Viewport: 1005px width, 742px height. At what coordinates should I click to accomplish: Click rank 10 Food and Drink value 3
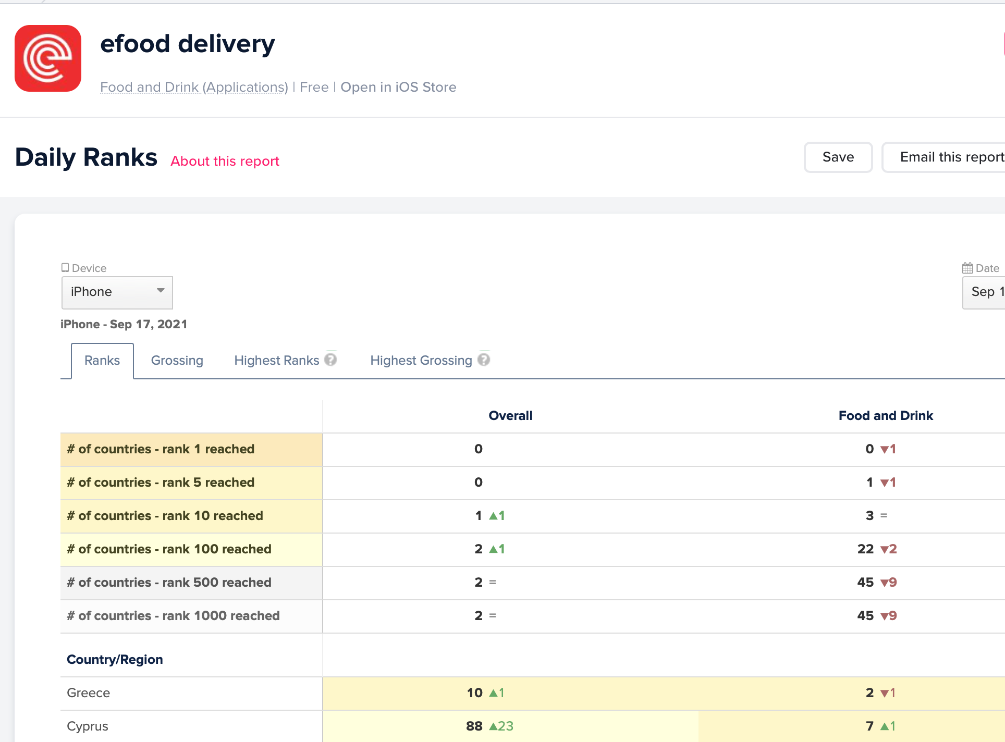869,516
